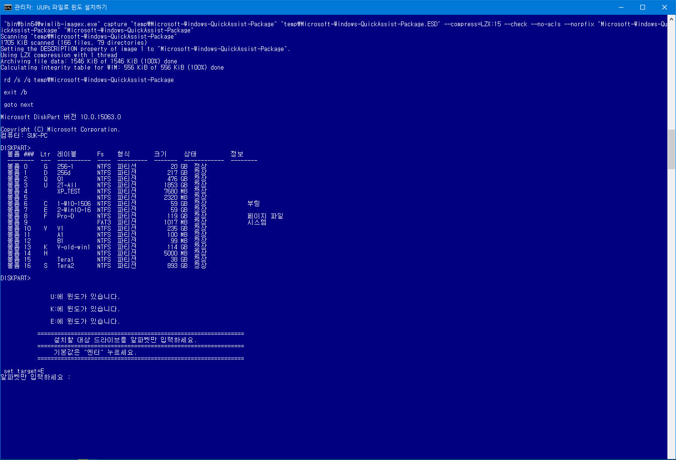
Task: Click the size value '2320 MB'
Action: tap(176, 197)
